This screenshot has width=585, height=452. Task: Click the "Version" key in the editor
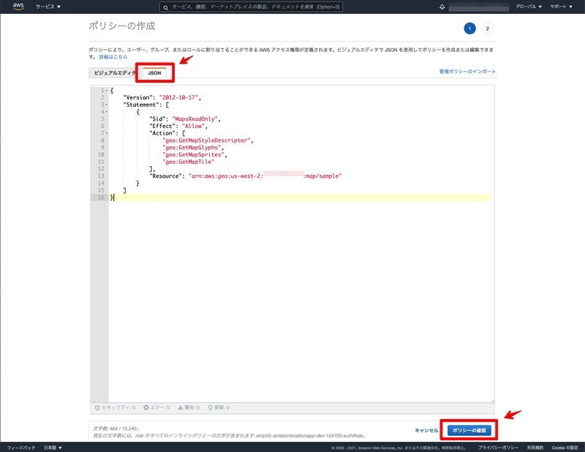tap(138, 97)
